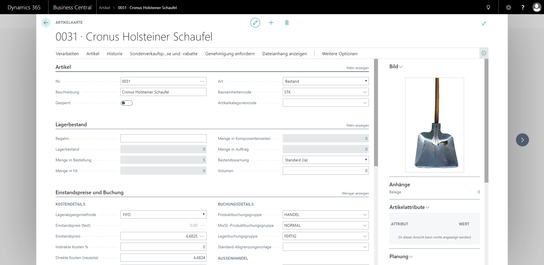Click Lagerbestand section heading
Image resolution: width=544 pixels, height=265 pixels.
click(71, 125)
